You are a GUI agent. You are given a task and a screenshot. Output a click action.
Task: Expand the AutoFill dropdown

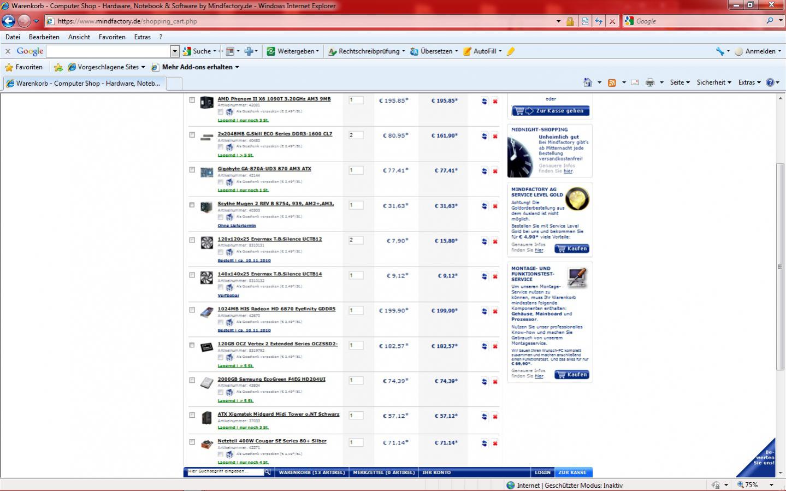click(500, 51)
